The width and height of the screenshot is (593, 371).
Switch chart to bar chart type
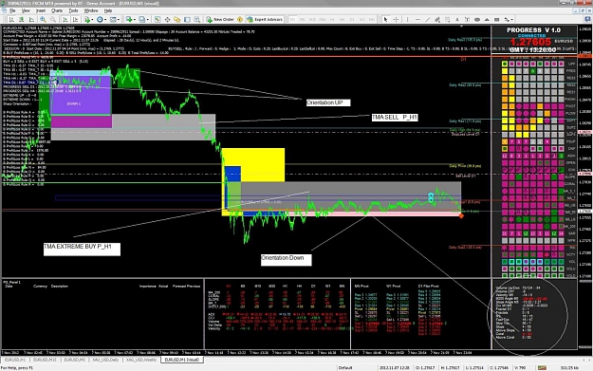point(11,19)
